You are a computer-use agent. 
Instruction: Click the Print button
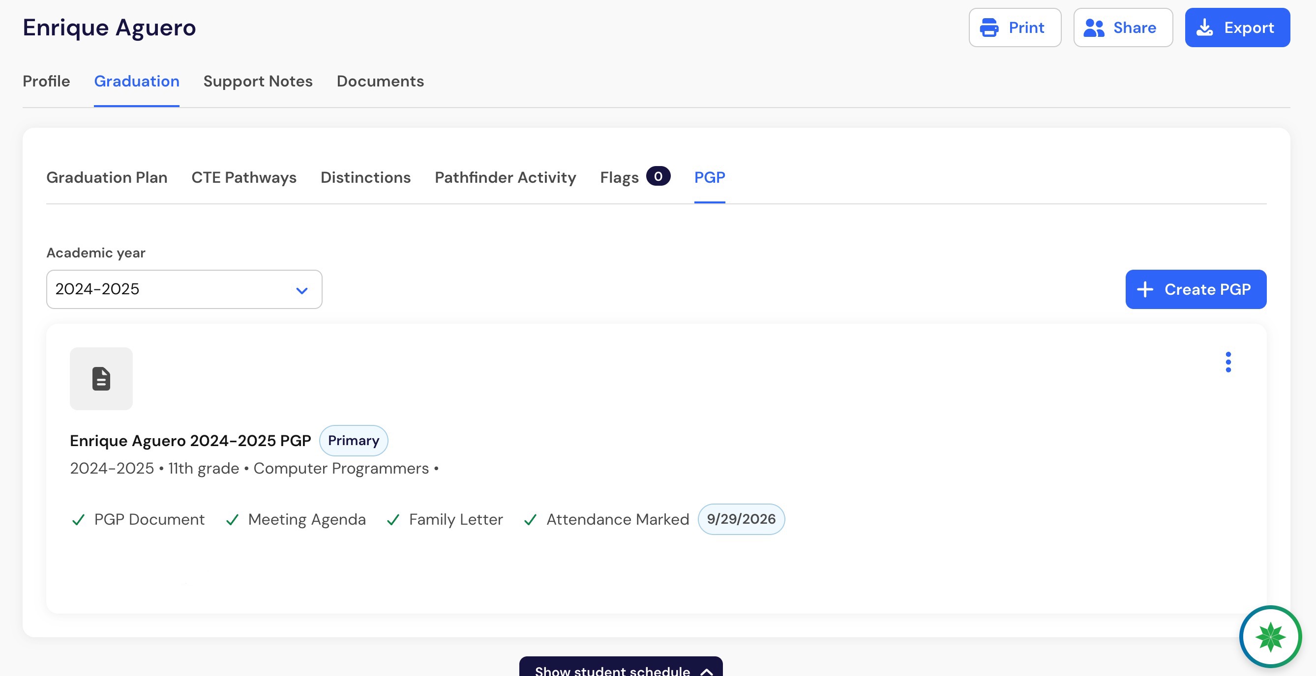pos(1015,28)
